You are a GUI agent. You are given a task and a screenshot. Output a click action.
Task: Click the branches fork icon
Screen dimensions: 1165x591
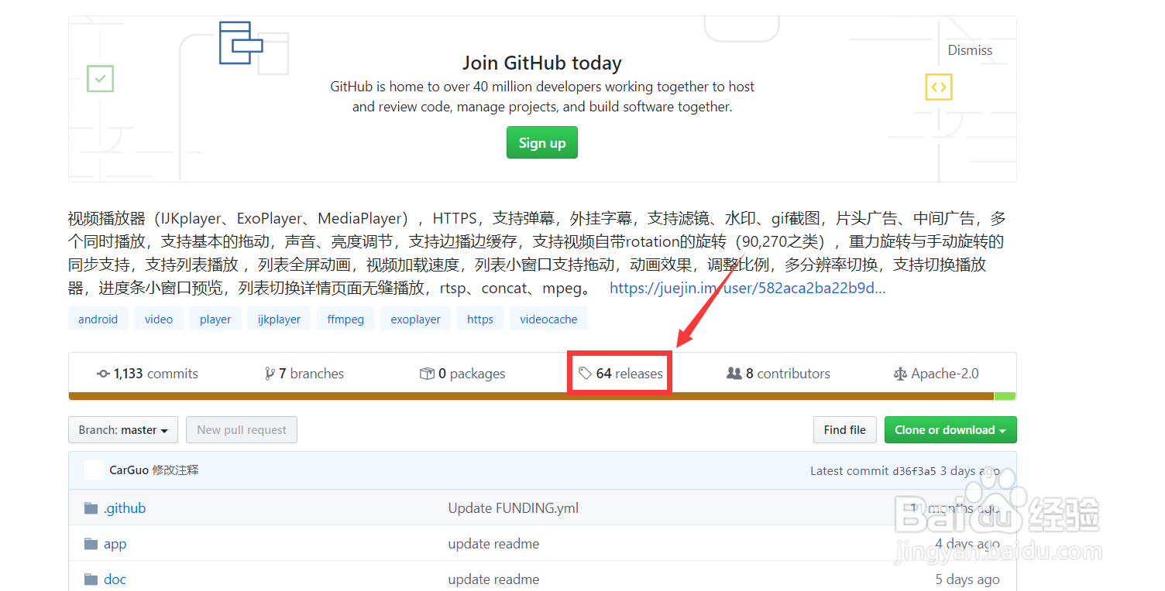click(x=270, y=374)
